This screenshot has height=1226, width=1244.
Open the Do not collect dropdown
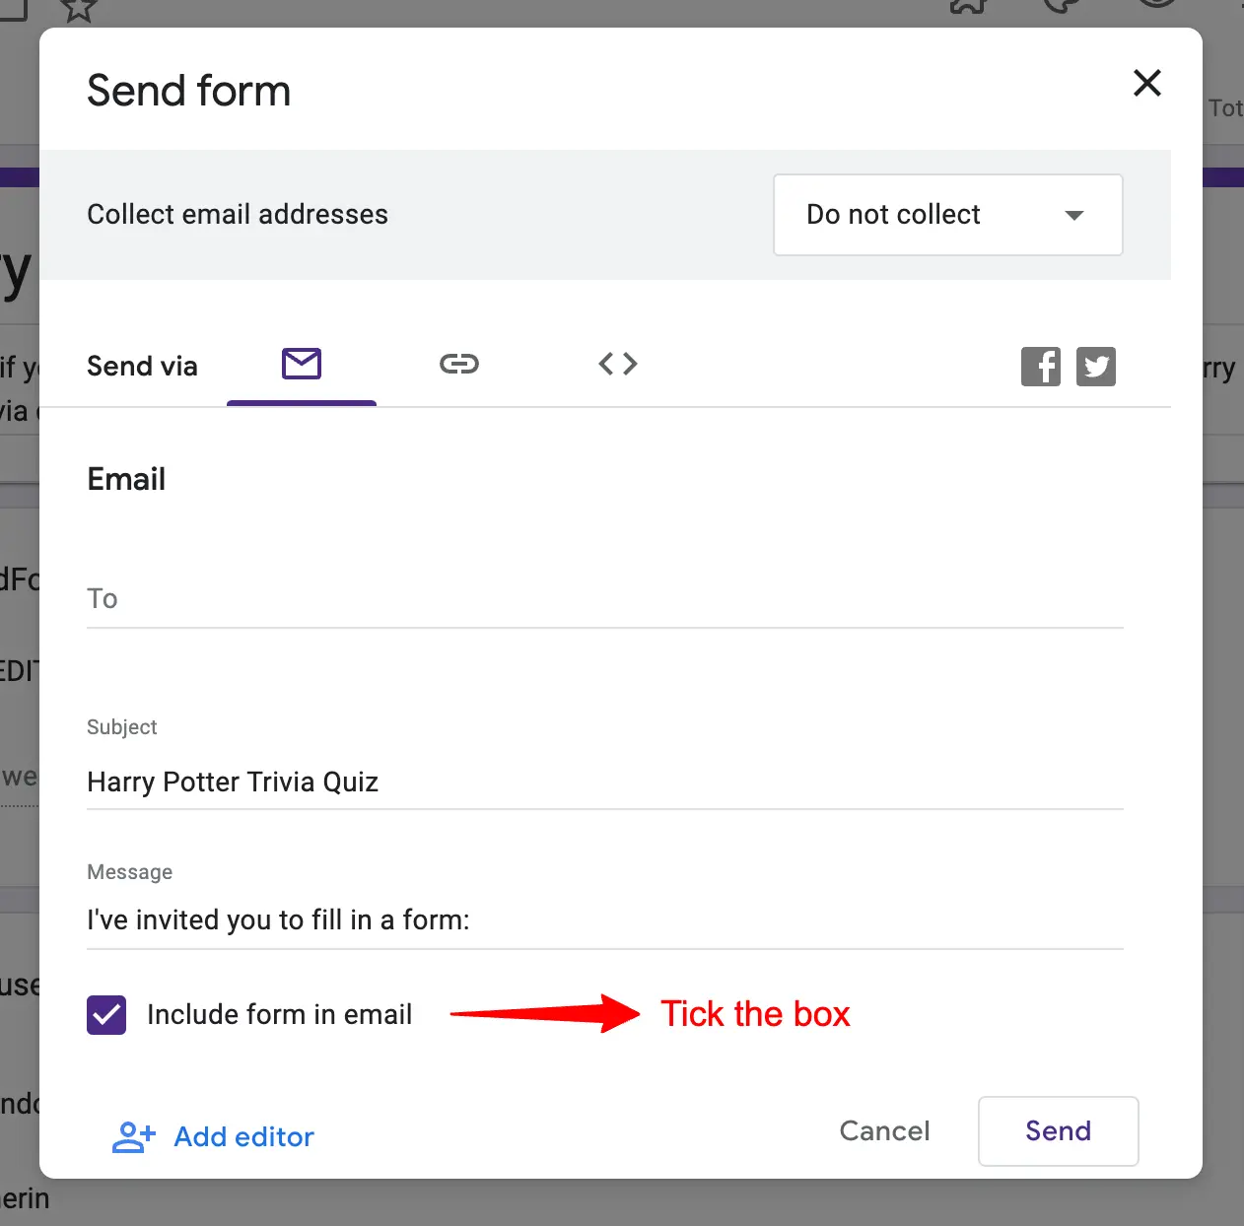[x=946, y=215]
